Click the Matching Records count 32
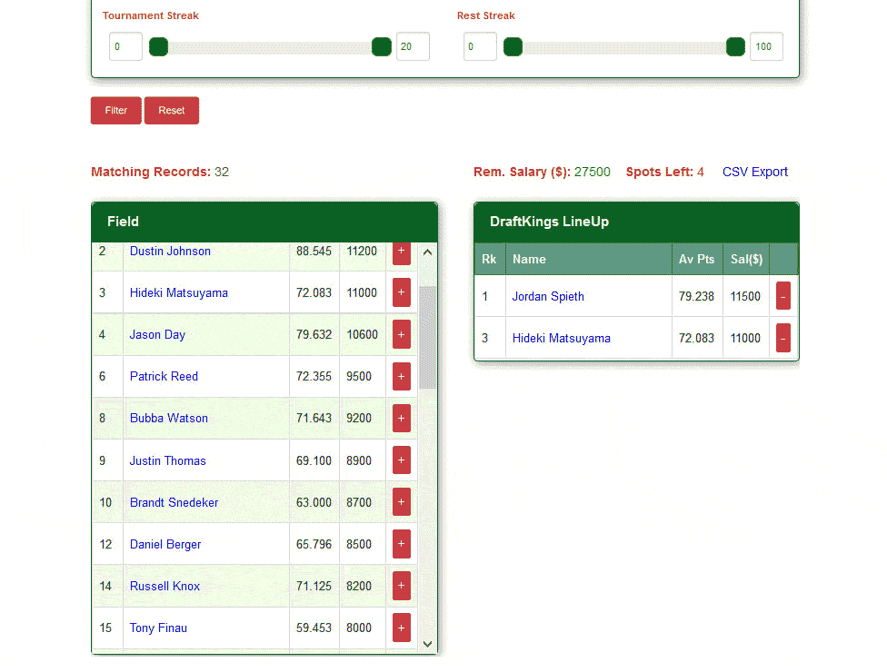 click(222, 172)
